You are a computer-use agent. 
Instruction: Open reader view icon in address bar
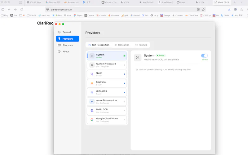198,10
